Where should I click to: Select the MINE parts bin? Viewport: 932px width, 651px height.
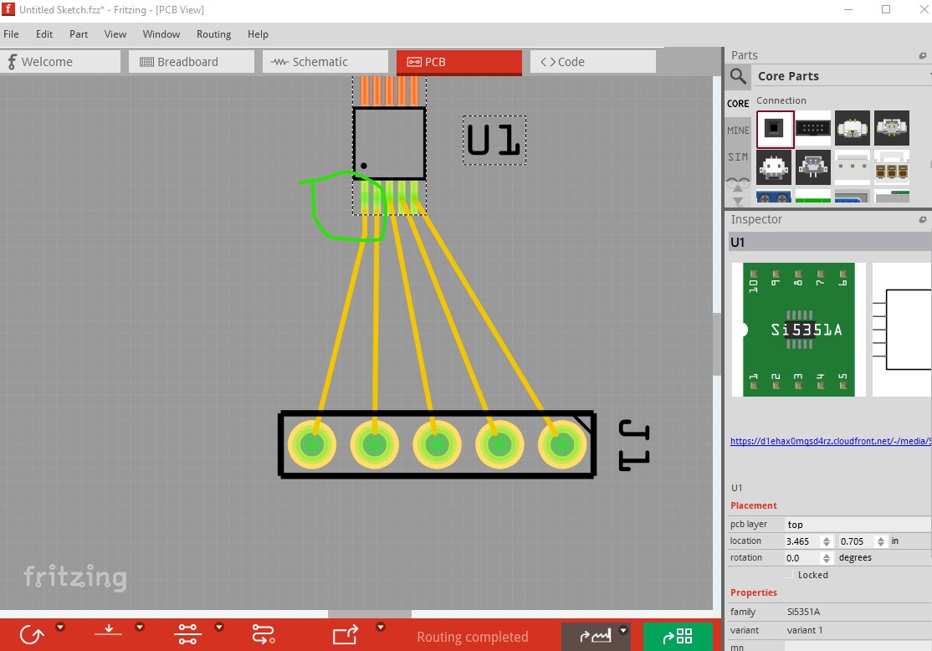point(738,131)
